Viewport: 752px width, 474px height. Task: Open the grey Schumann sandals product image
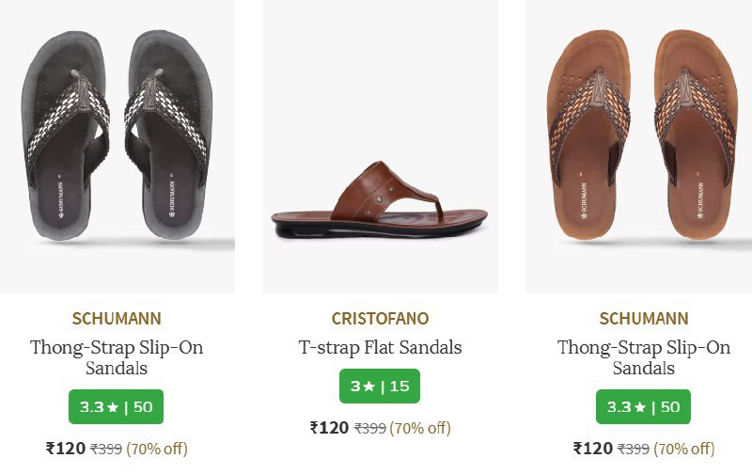117,141
